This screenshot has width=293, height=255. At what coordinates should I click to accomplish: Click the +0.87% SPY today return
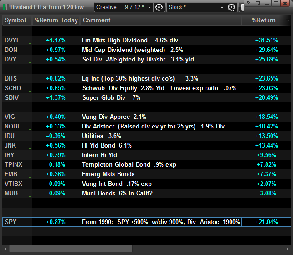[56, 222]
